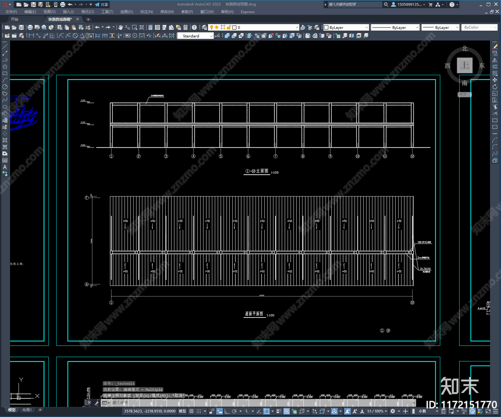Click the Autodesk App Store cart icon
This screenshot has width=501, height=417.
(x=431, y=4)
